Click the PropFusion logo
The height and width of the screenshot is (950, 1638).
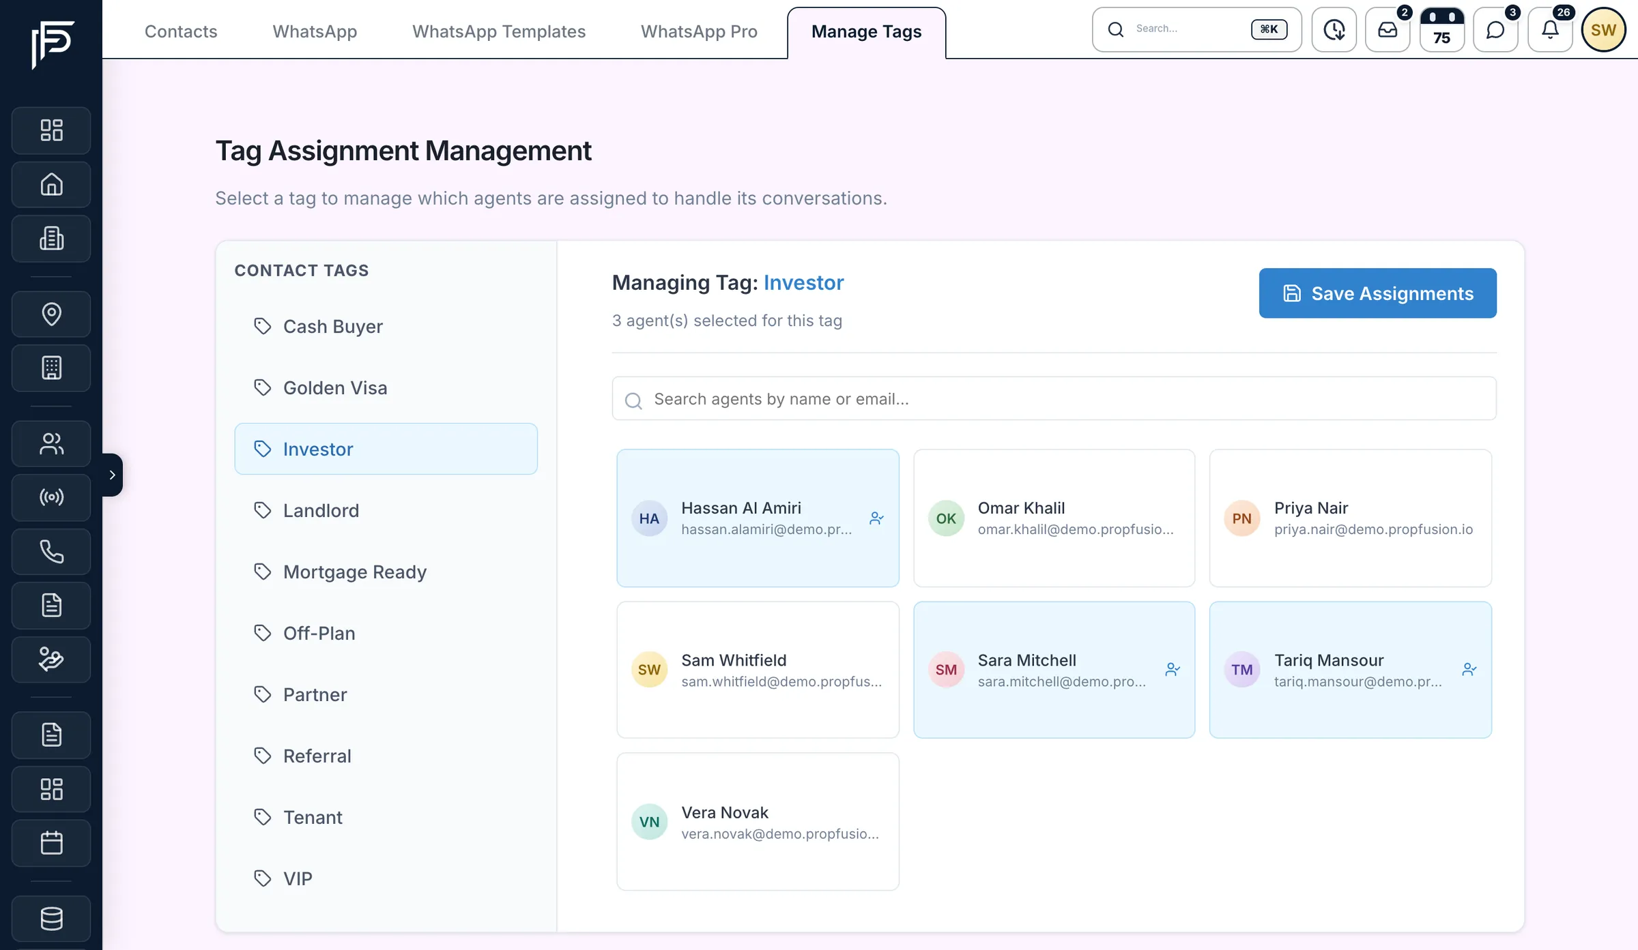pyautogui.click(x=52, y=44)
